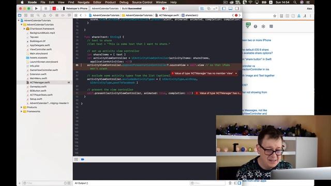The width and height of the screenshot is (331, 186).
Task: Go back in editor history
Action: [x=81, y=15]
